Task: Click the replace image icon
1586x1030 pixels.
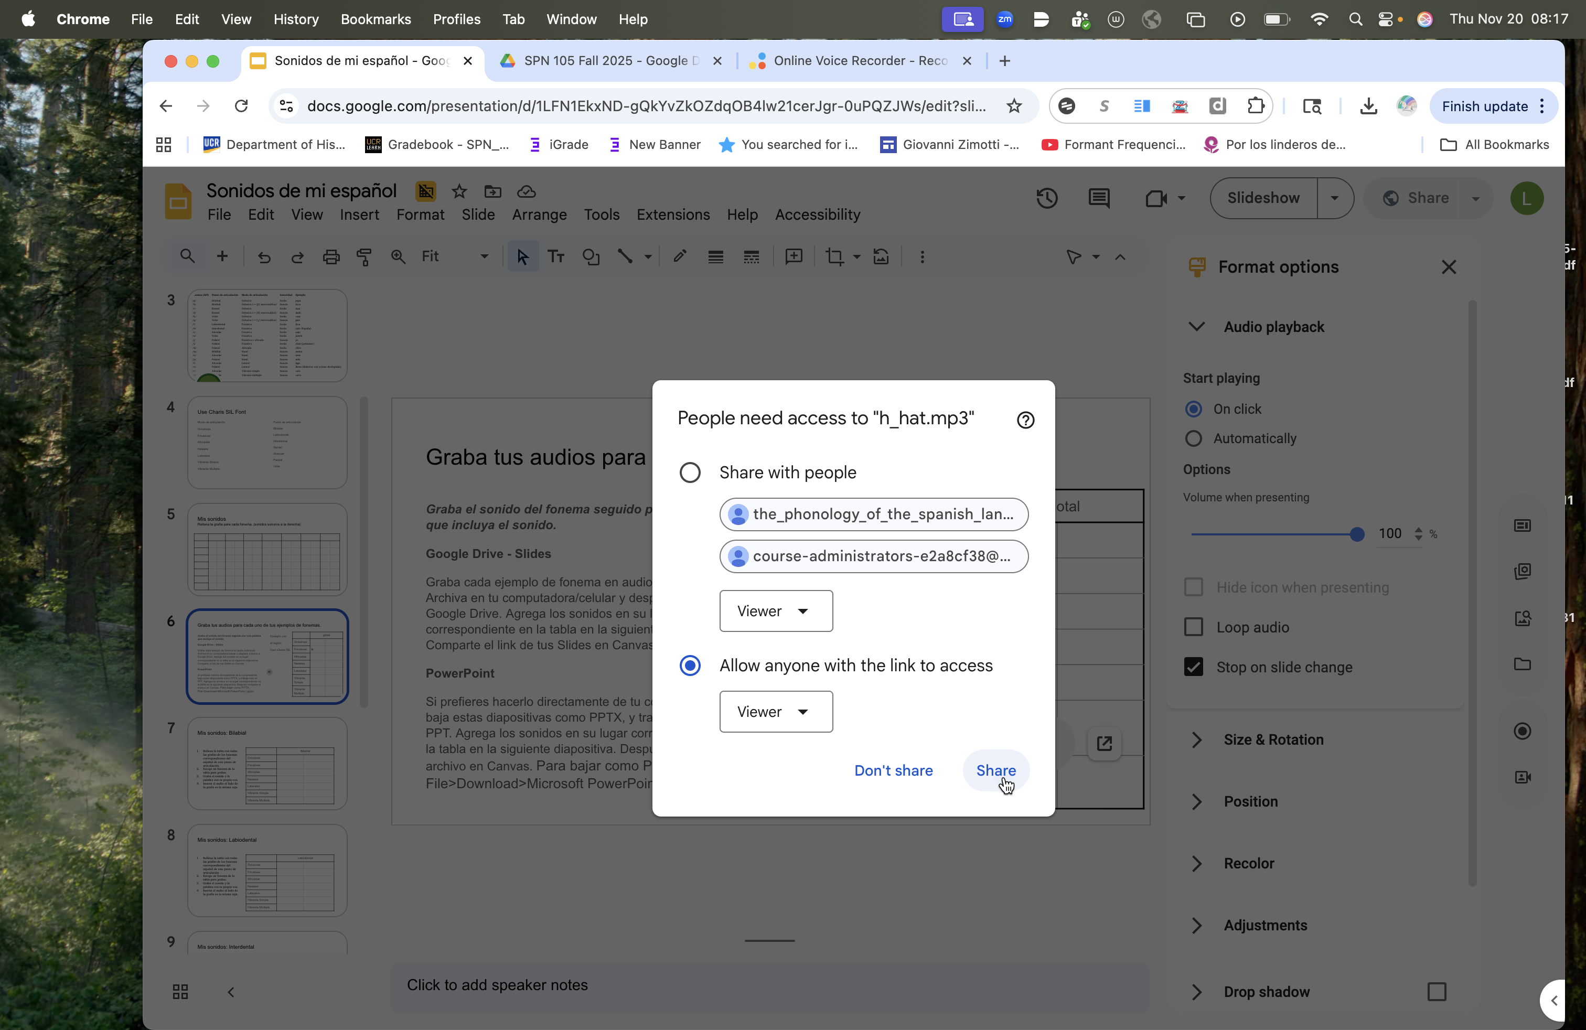Action: coord(881,256)
